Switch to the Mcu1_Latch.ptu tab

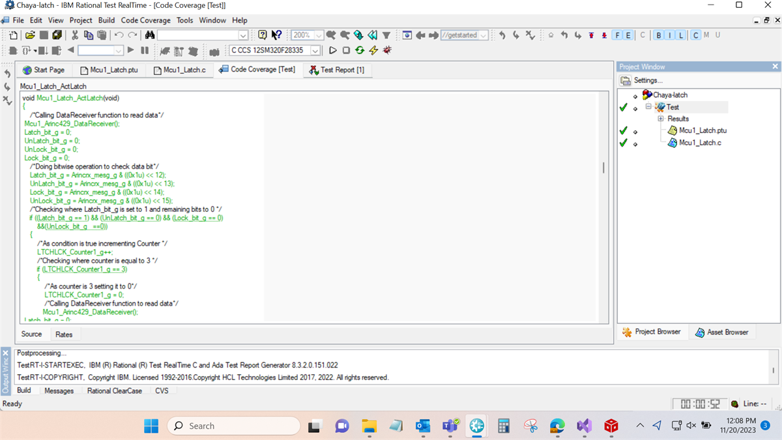pyautogui.click(x=109, y=70)
